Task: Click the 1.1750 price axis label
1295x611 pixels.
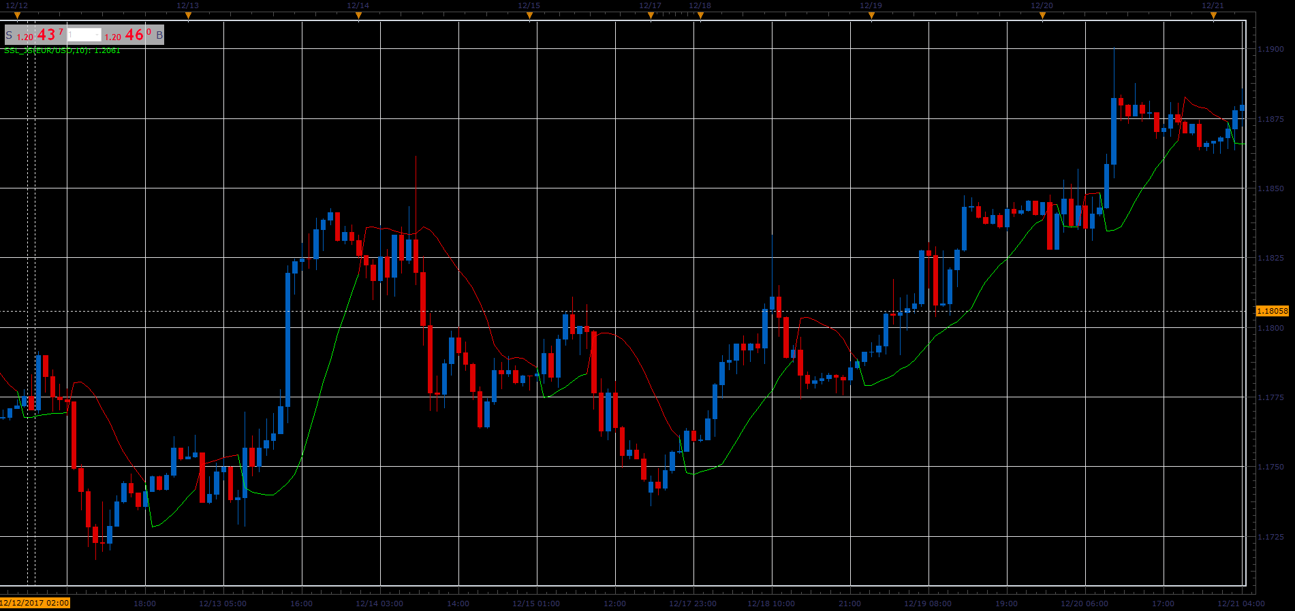Action: coord(1270,467)
